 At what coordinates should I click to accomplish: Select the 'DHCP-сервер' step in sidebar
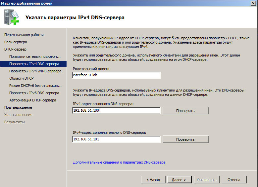15,49
